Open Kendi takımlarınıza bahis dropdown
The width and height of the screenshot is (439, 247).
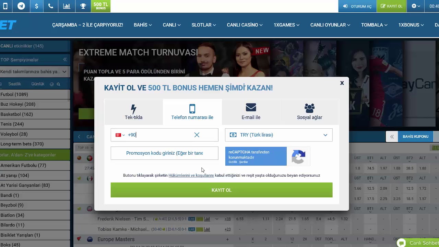coord(34,72)
